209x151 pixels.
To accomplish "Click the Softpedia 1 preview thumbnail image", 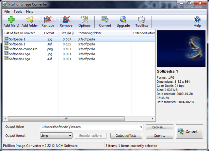I will [x=181, y=48].
